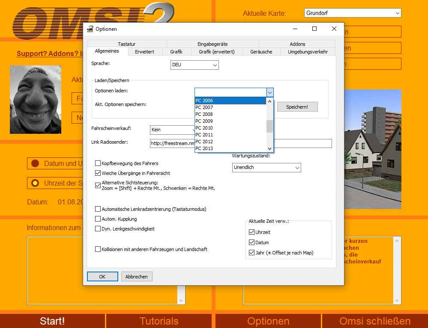The height and width of the screenshot is (328, 428).
Task: Click scroll-up arrow in the options preset list
Action: point(269,101)
